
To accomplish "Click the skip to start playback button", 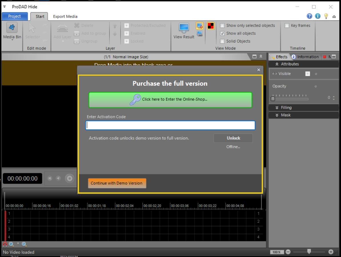I will click(50, 178).
